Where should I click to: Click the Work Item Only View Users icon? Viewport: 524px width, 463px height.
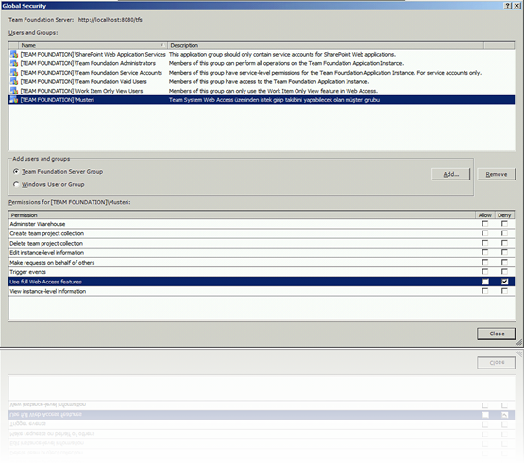click(x=14, y=91)
